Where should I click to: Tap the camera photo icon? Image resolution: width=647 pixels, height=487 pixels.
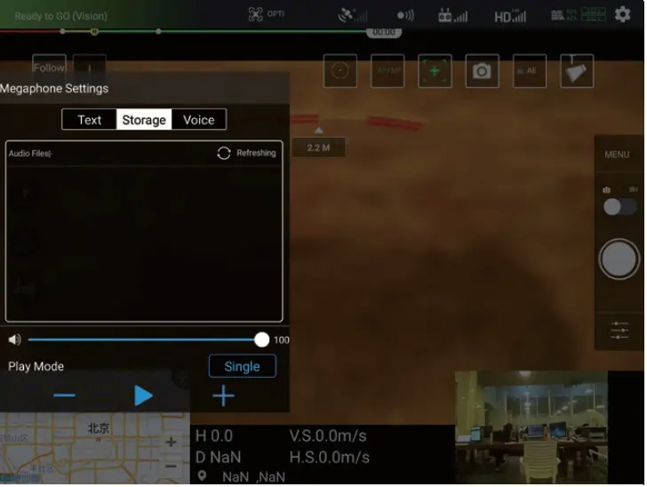coord(482,71)
